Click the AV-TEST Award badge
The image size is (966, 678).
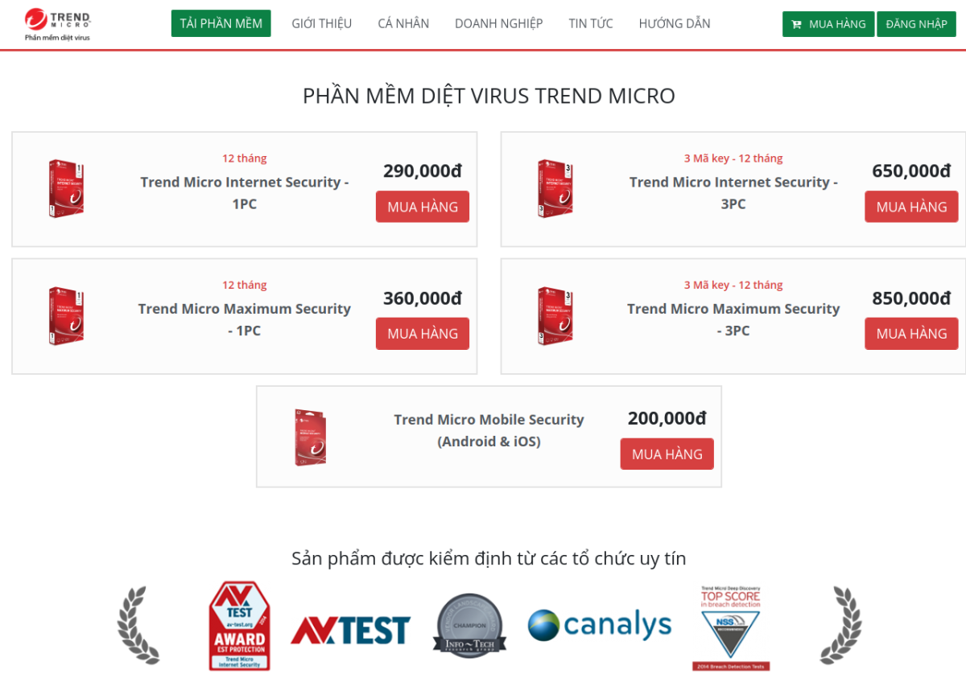[x=240, y=626]
